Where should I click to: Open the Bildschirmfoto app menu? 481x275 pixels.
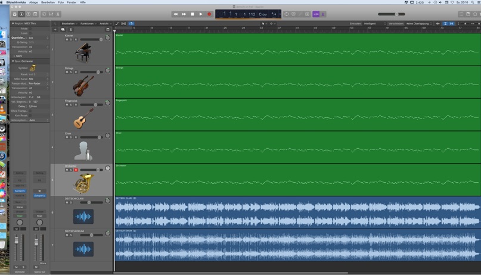16,2
